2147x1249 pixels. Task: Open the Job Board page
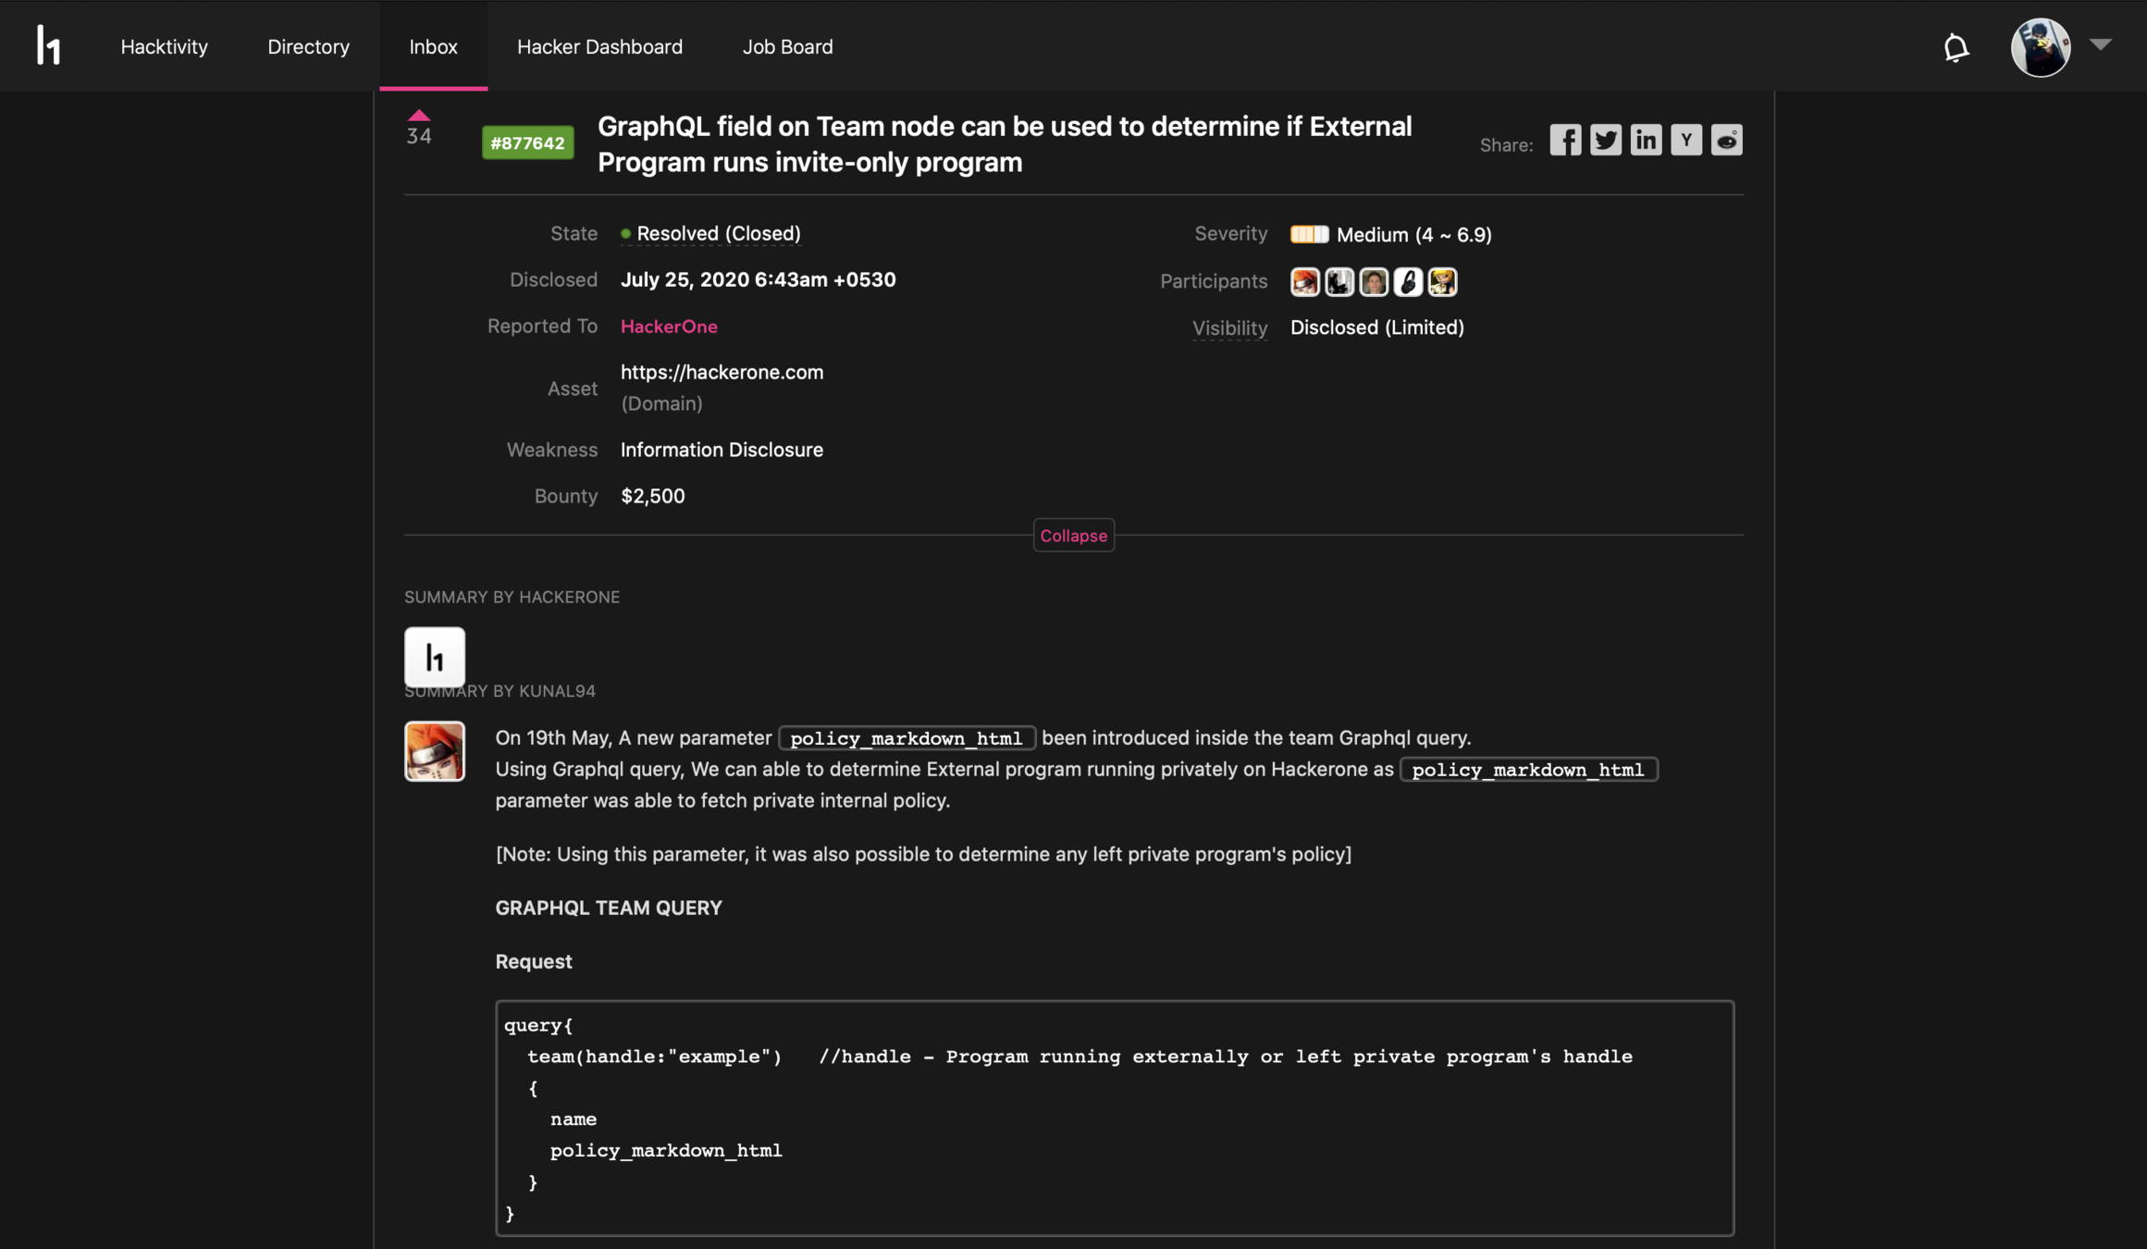point(787,46)
